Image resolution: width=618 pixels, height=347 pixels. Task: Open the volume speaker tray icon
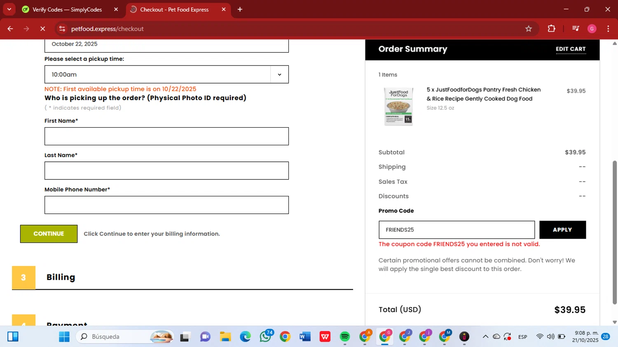tap(551, 337)
